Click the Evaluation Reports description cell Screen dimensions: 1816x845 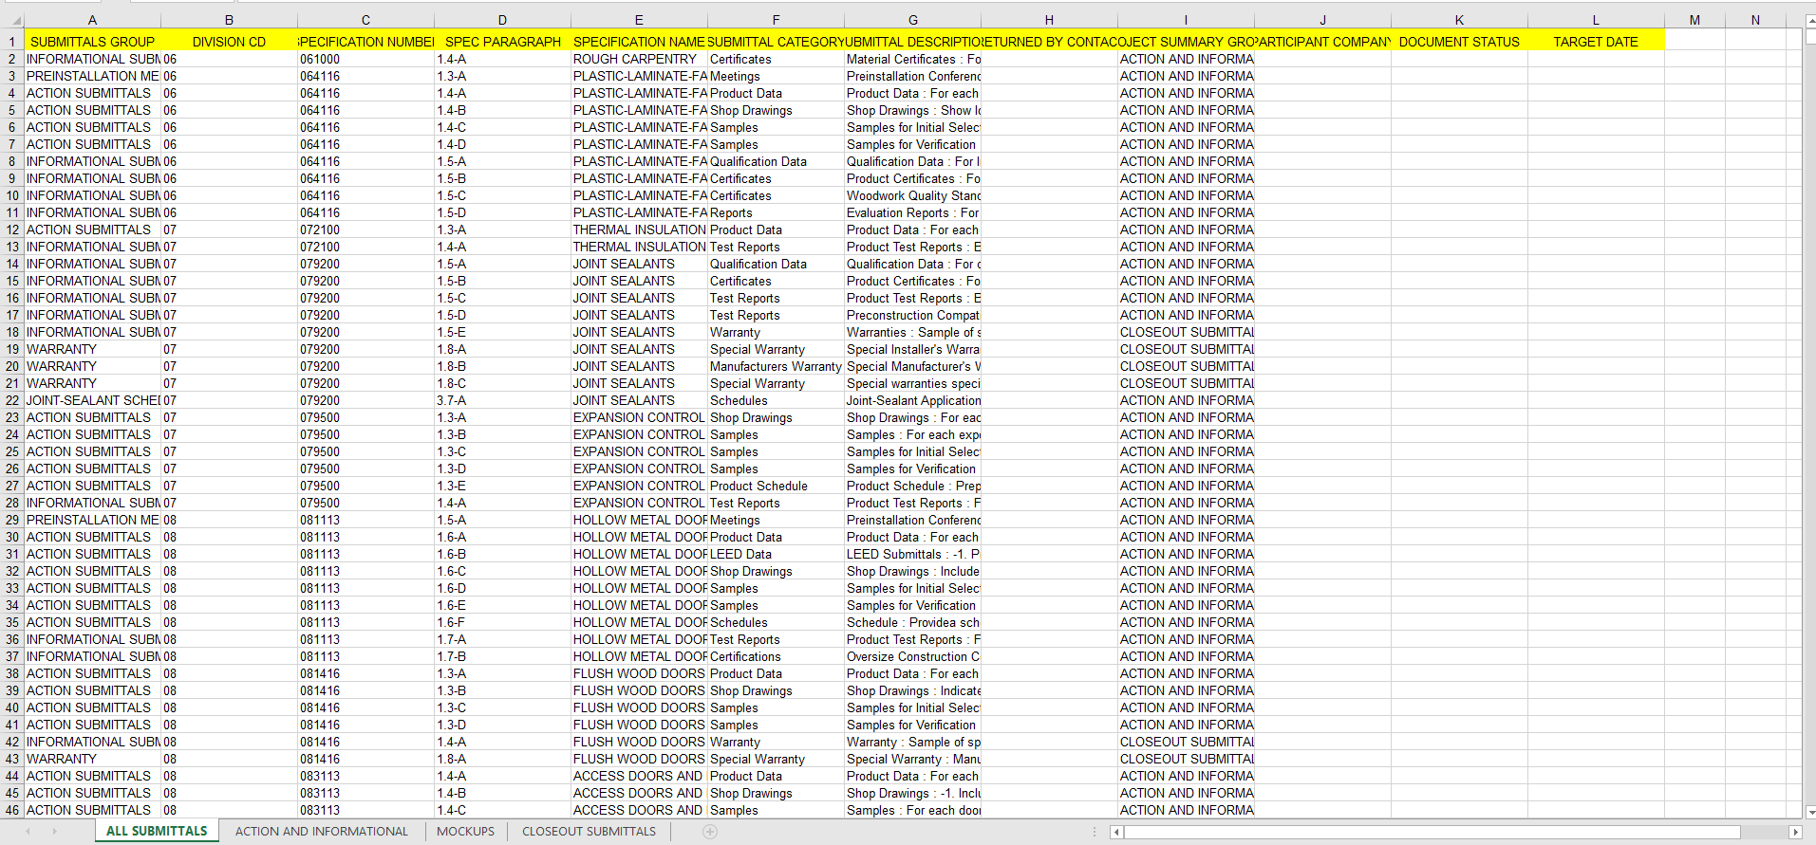click(x=912, y=212)
